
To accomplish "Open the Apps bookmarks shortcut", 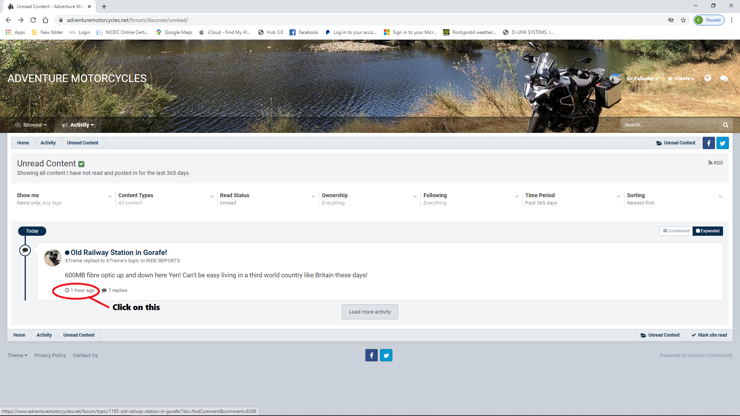I will coord(15,32).
